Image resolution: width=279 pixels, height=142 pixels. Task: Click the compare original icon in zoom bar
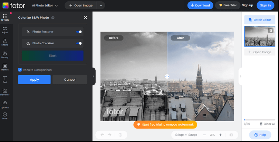click(231, 135)
